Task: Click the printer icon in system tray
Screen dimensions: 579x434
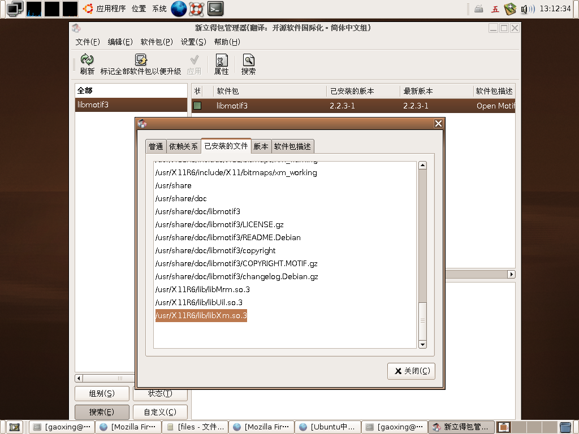Action: point(479,9)
